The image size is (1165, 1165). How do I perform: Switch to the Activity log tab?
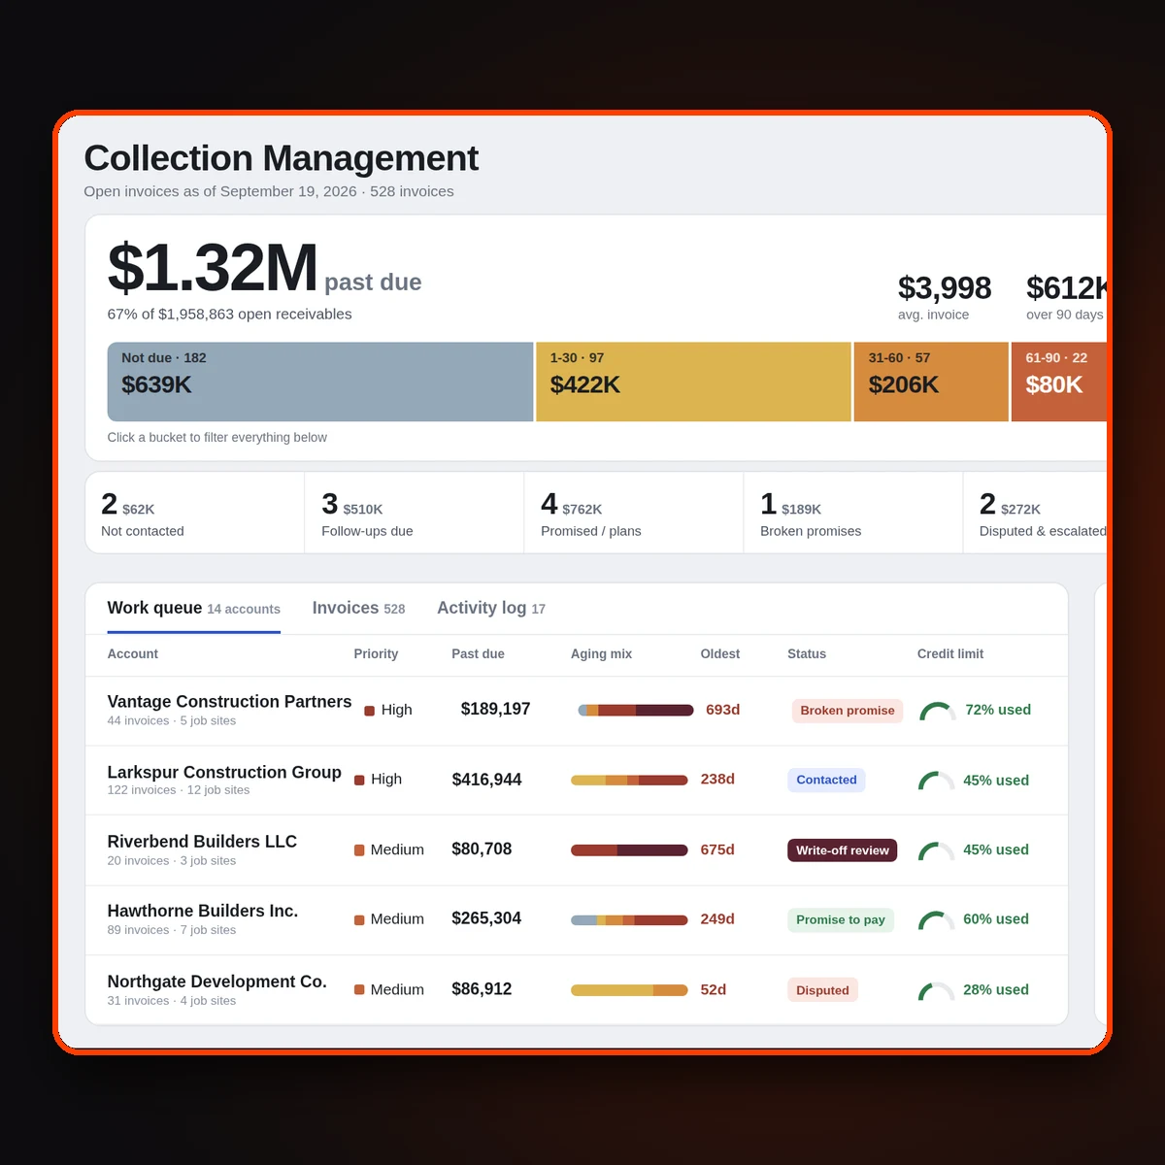click(x=491, y=609)
